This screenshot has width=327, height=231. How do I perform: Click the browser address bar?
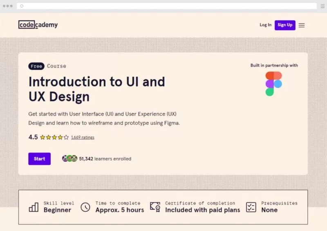point(167,6)
